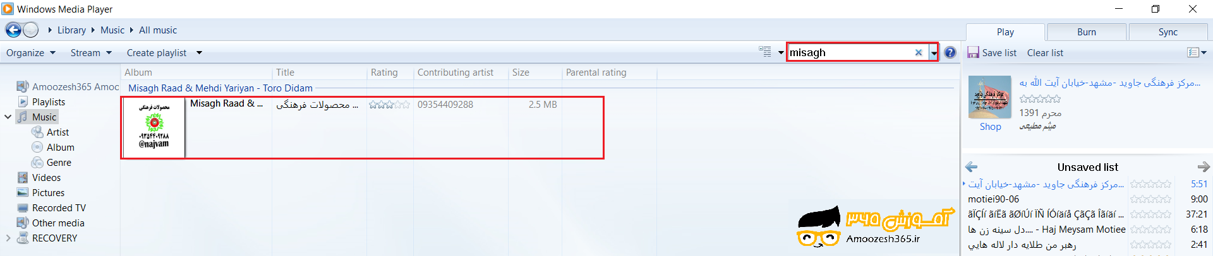Sort by the Size column header

[x=534, y=73]
